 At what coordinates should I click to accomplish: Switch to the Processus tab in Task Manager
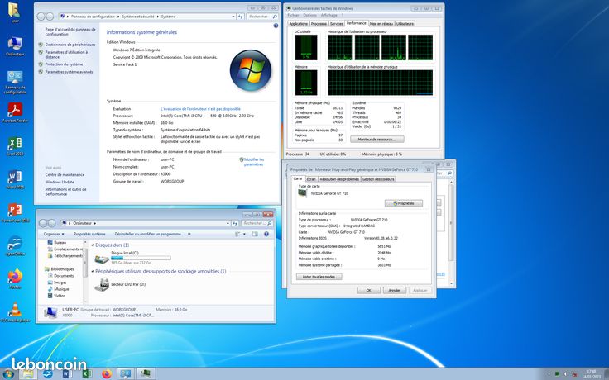[319, 24]
